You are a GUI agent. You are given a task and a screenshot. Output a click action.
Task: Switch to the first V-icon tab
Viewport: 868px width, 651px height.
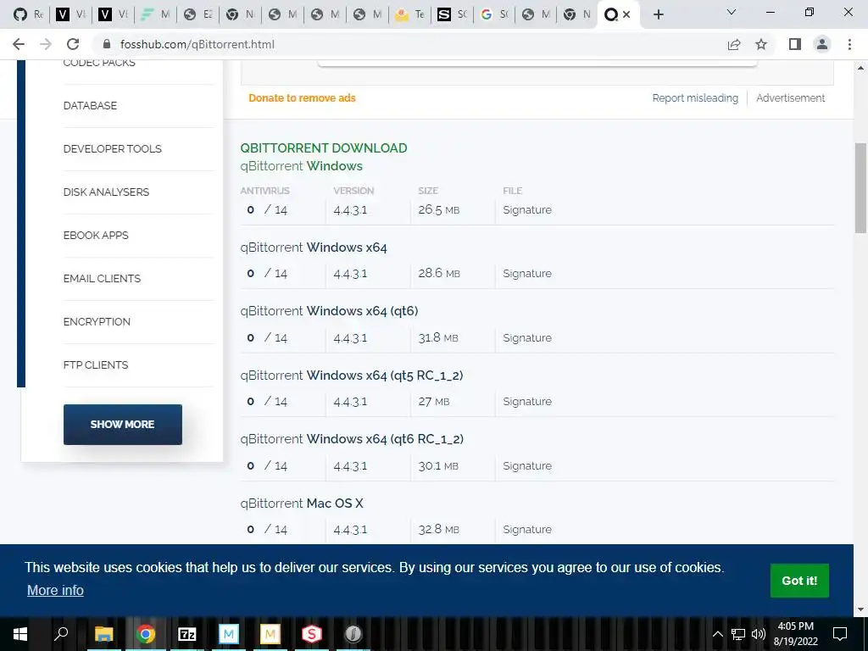tap(70, 14)
